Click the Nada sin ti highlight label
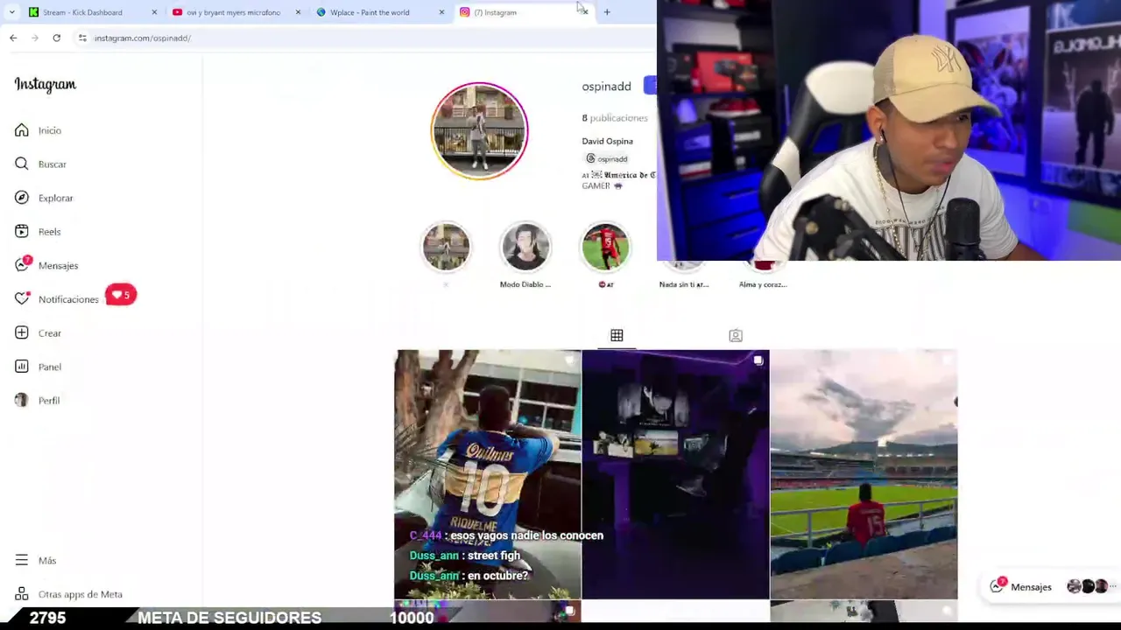Screen dimensions: 1121x630 (684, 284)
